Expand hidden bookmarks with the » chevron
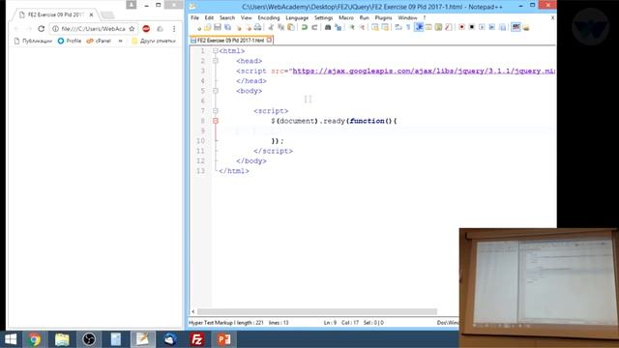 (x=120, y=41)
